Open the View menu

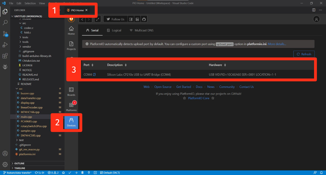(x=42, y=3)
